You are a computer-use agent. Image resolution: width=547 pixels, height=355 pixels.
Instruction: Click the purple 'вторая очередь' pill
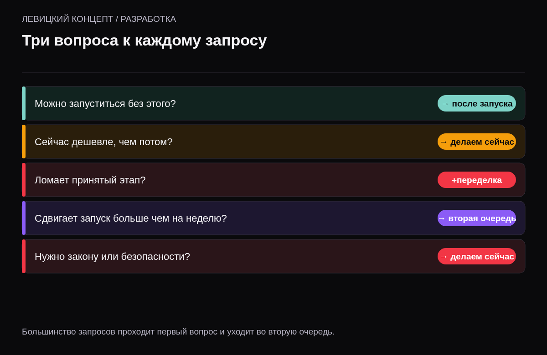477,218
